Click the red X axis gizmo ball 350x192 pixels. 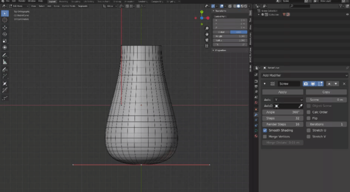tap(208, 18)
